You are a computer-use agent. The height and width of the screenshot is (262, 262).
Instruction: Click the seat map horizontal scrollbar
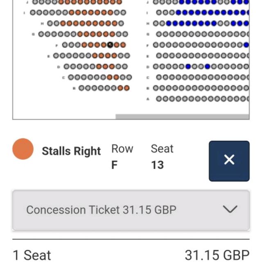pos(182,117)
